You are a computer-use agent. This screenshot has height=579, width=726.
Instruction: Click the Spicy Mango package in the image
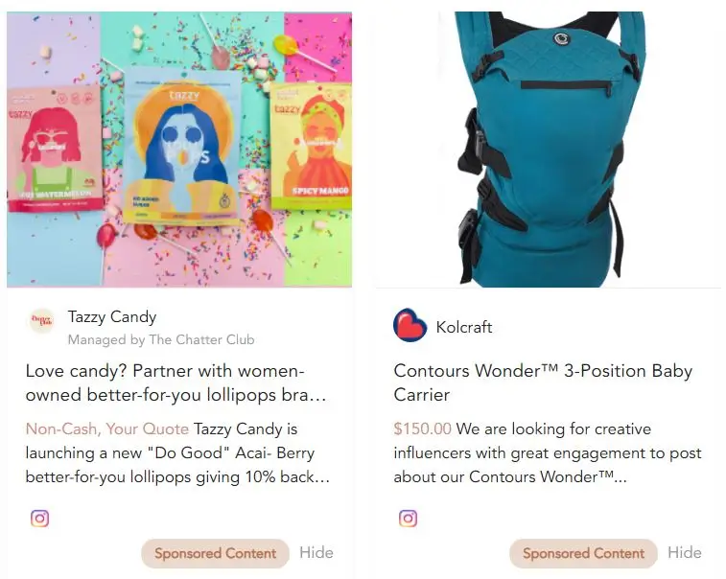(x=311, y=146)
